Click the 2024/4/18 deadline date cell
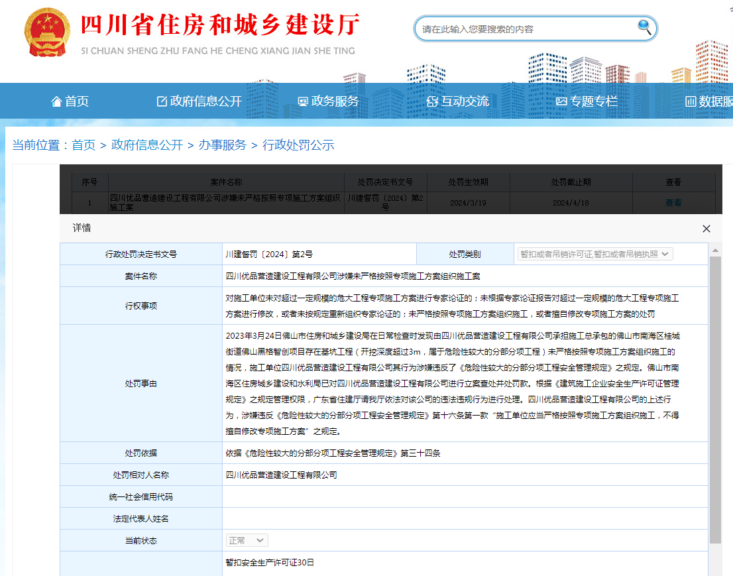 (x=571, y=203)
